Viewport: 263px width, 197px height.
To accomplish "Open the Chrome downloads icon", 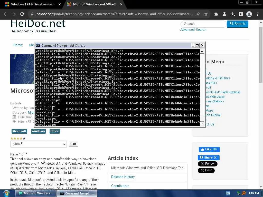I will point(233,14).
